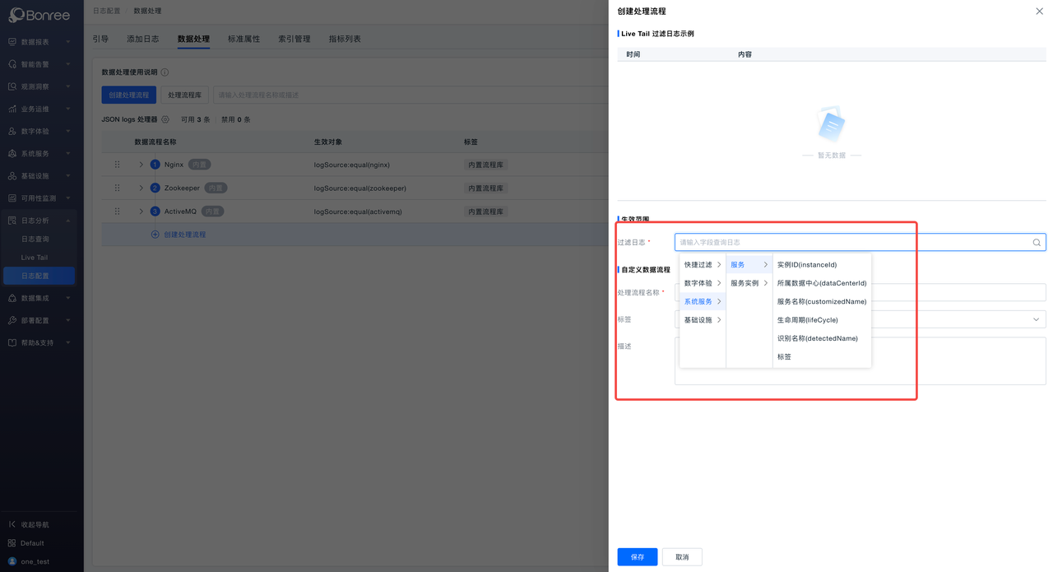Select 服务名称(customizedName) from the list
Viewport: 1053px width, 572px height.
click(821, 302)
